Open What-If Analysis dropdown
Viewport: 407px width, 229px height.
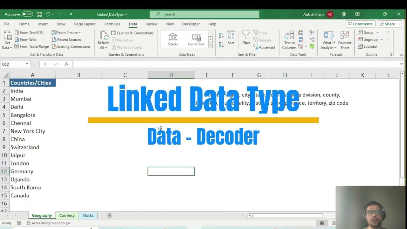coord(328,40)
